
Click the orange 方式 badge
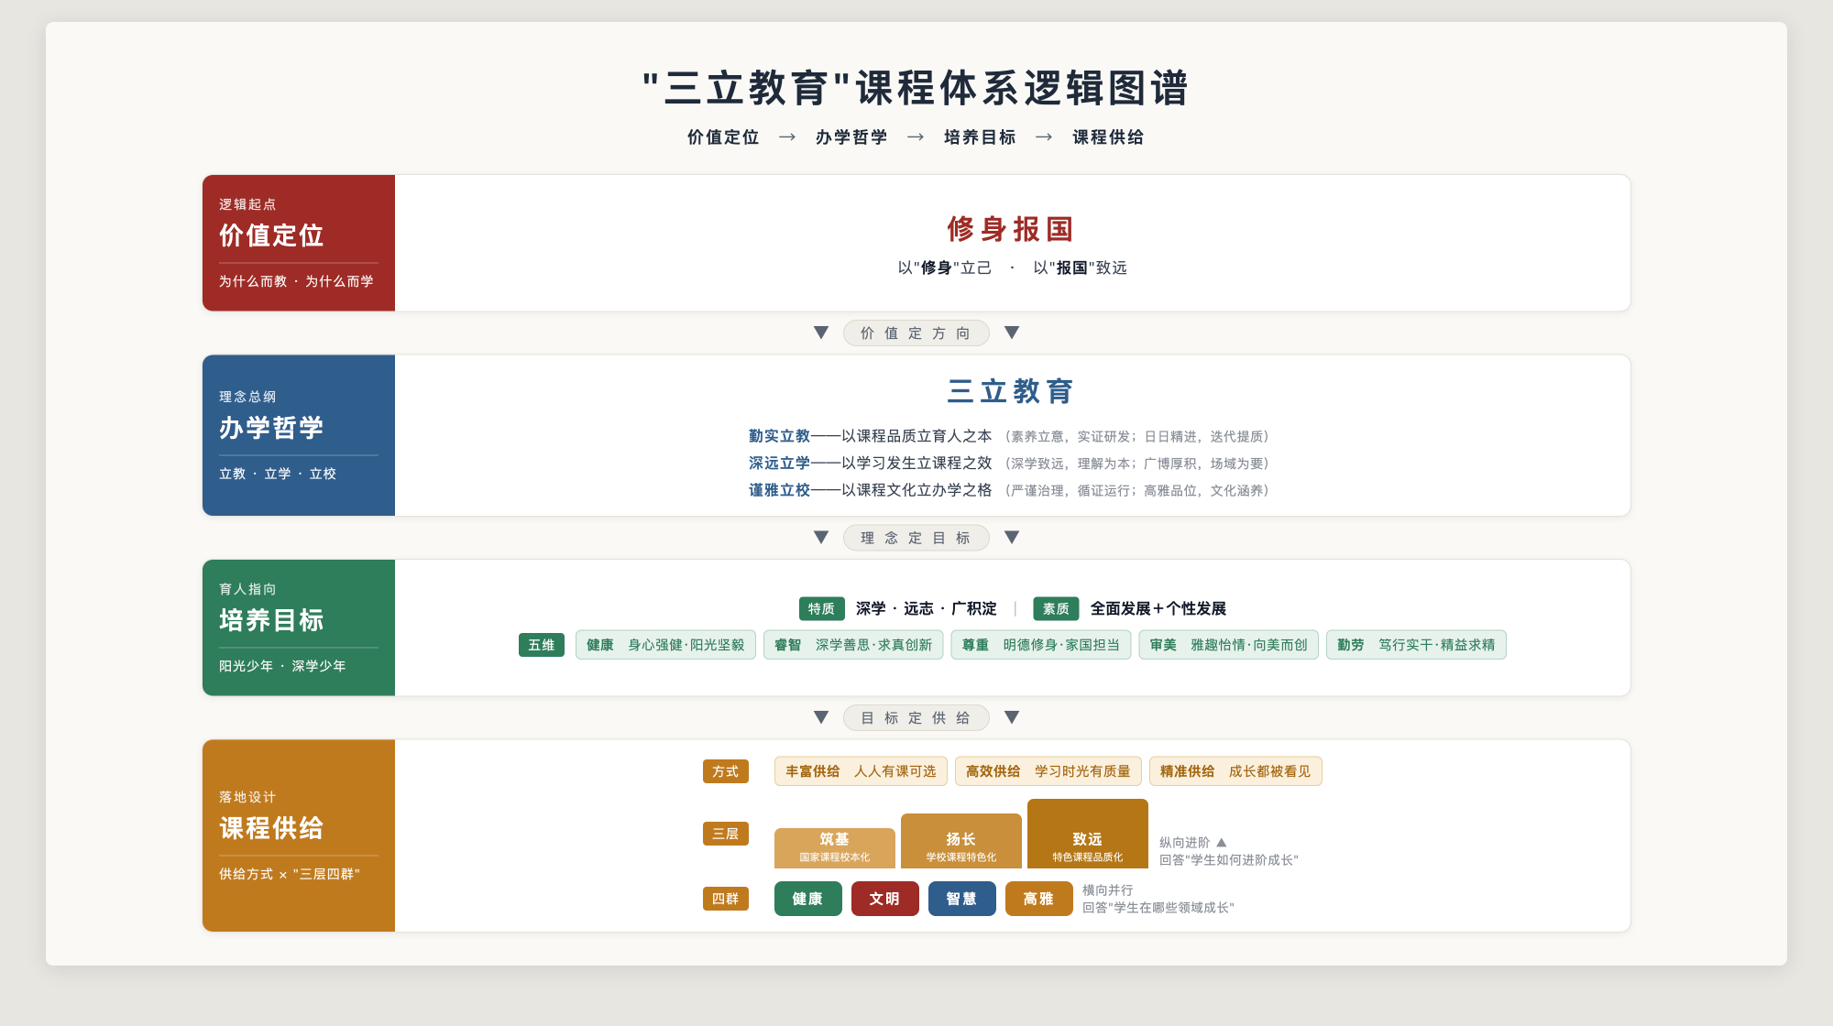point(726,771)
